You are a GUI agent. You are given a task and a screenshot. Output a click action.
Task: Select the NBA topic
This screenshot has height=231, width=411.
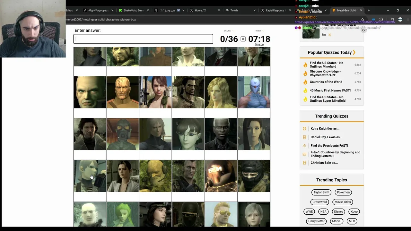[323, 212]
